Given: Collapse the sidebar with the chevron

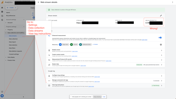Looking at the screenshot, I should pyautogui.click(x=23, y=97).
